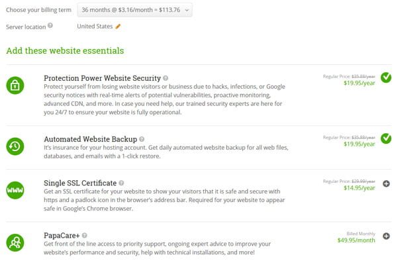Viewport: 398px width, 265px height.
Task: Show help for Server location
Action: (x=50, y=25)
